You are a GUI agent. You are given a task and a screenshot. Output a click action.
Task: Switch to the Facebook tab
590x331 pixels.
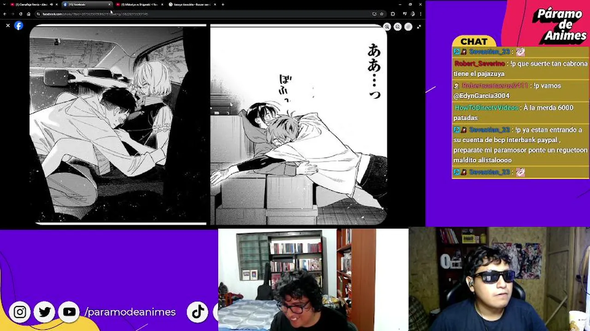click(x=88, y=5)
